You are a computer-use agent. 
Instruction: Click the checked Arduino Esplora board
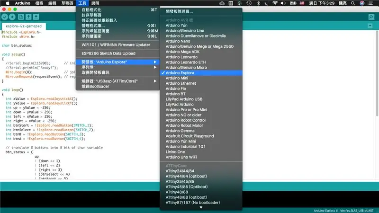tap(201, 73)
